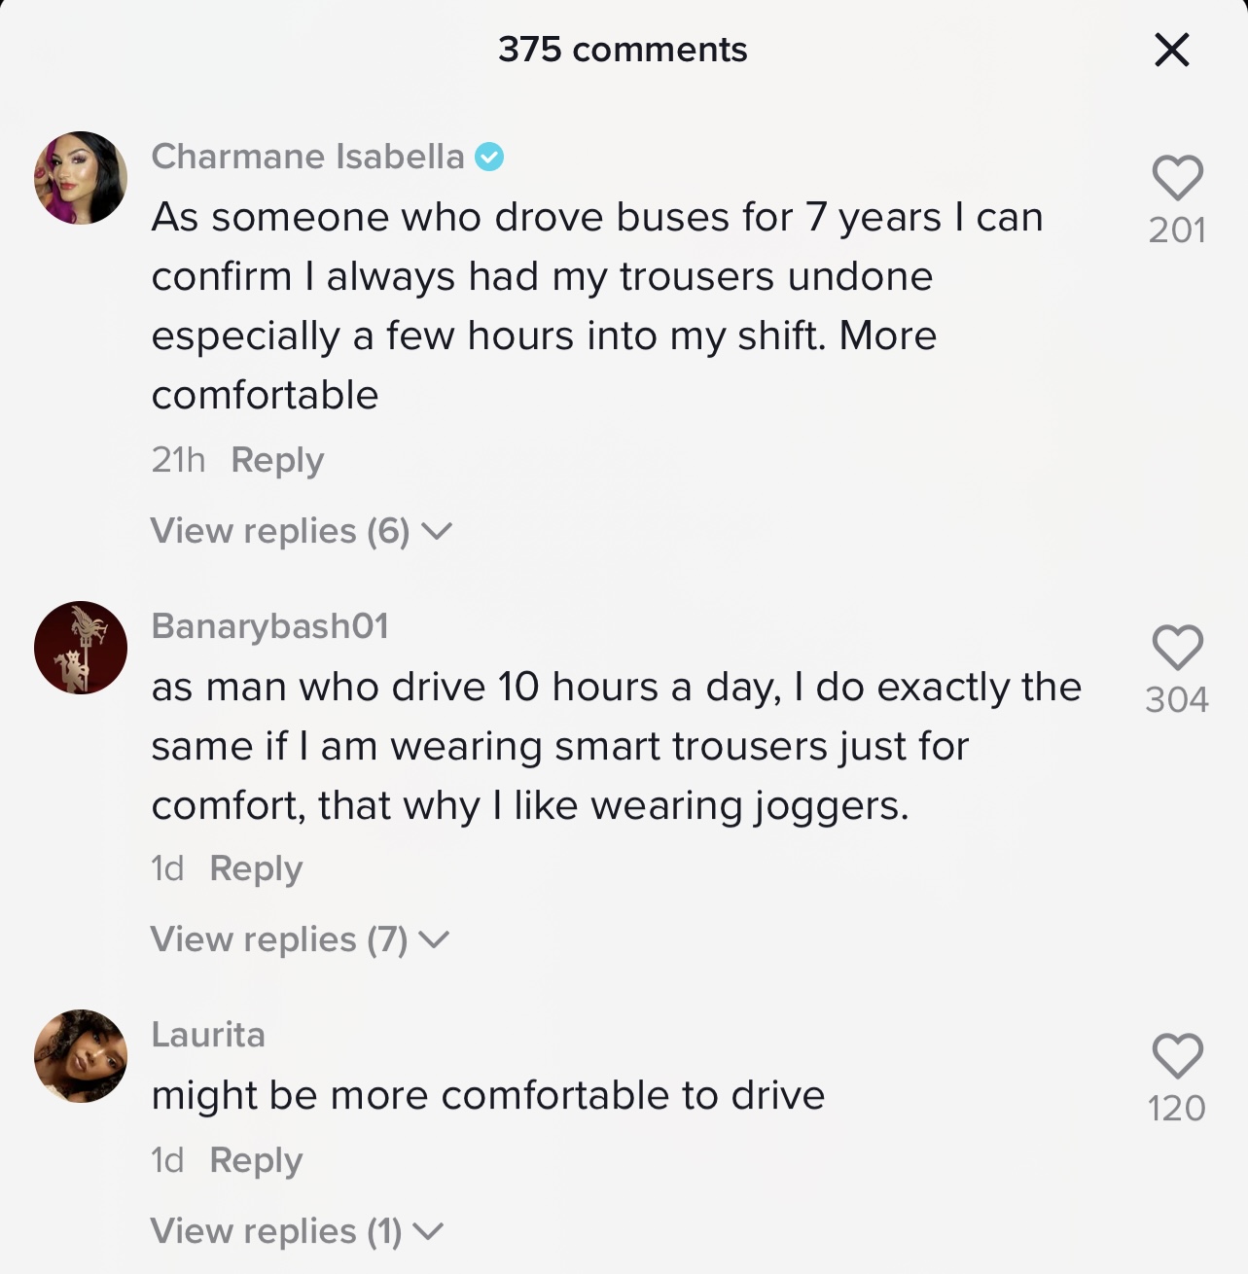
Task: Open Laurita's profile avatar
Action: click(x=81, y=1056)
